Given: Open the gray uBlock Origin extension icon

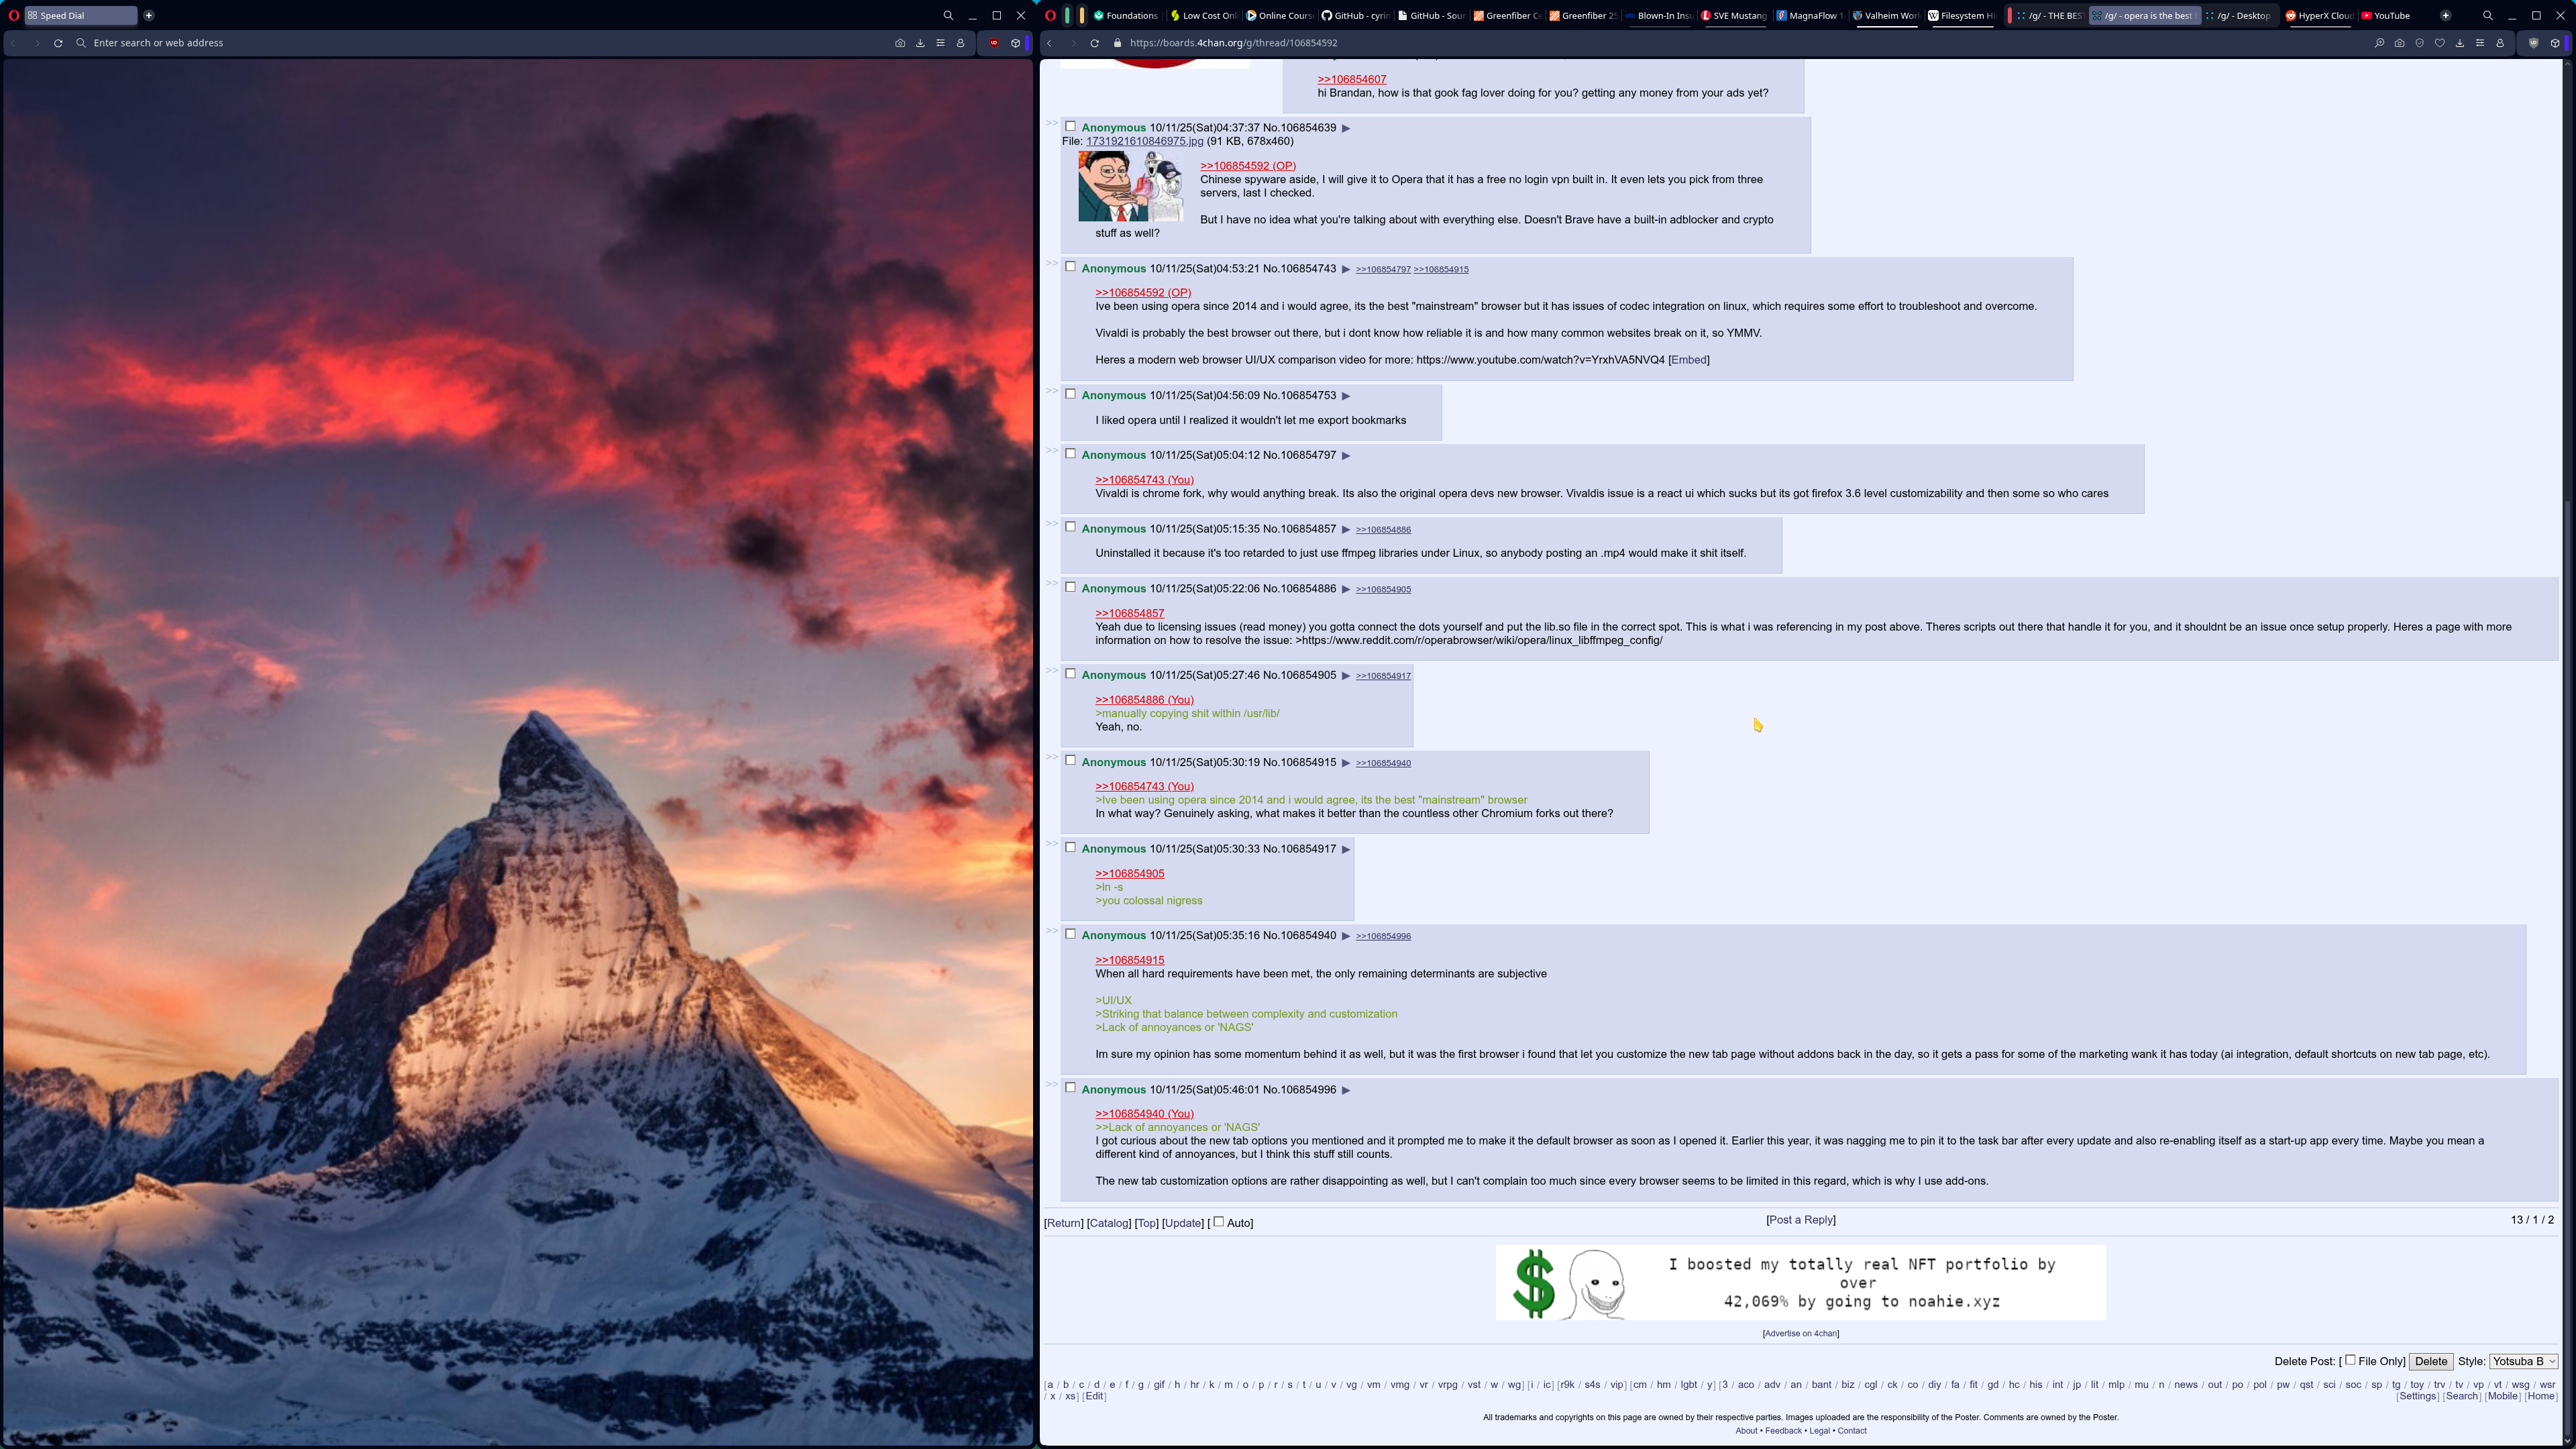Looking at the screenshot, I should click(x=2533, y=43).
